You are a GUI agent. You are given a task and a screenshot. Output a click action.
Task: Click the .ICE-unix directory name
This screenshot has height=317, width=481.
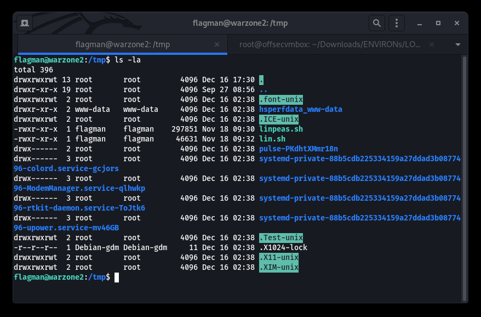pos(278,119)
